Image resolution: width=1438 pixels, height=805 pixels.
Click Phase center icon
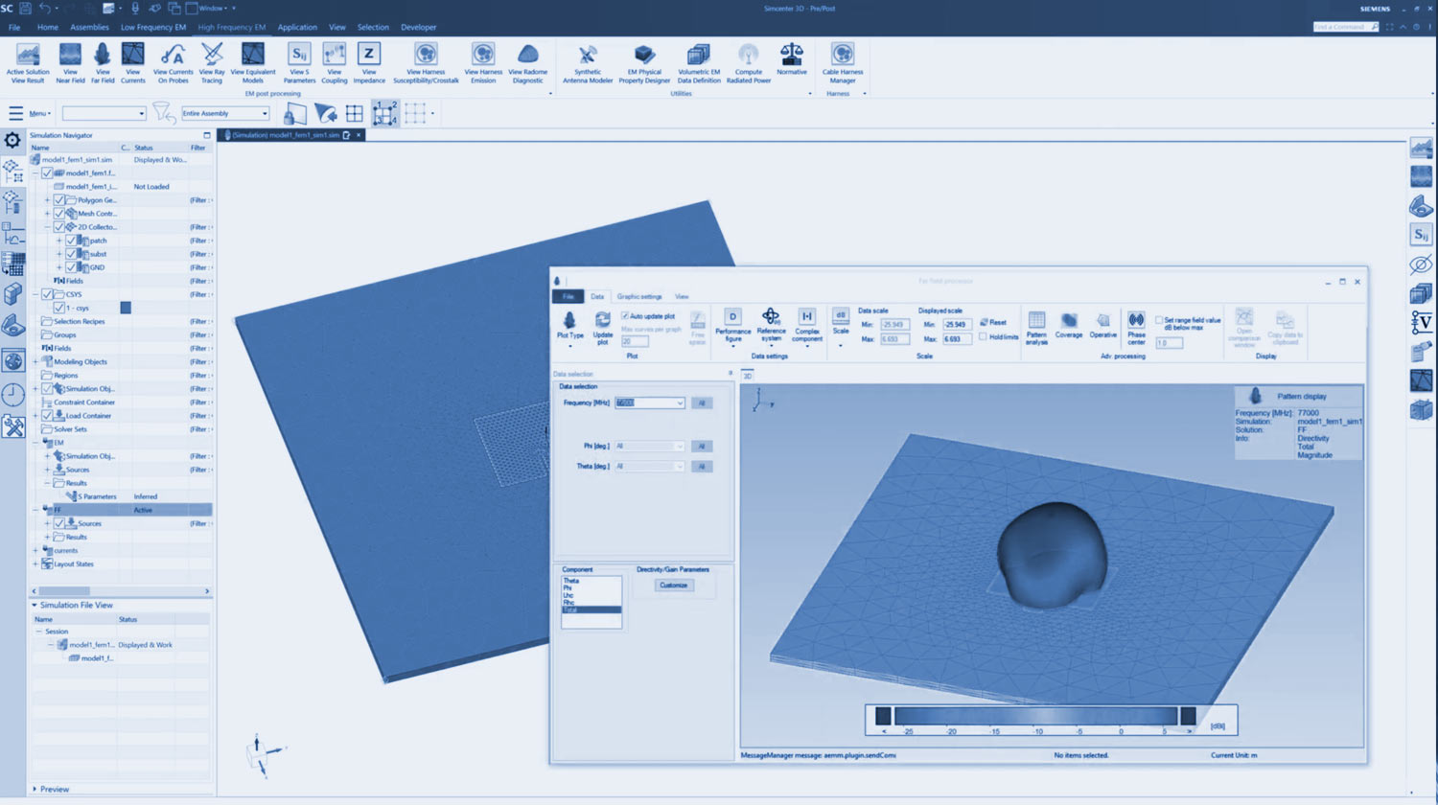[x=1136, y=325]
